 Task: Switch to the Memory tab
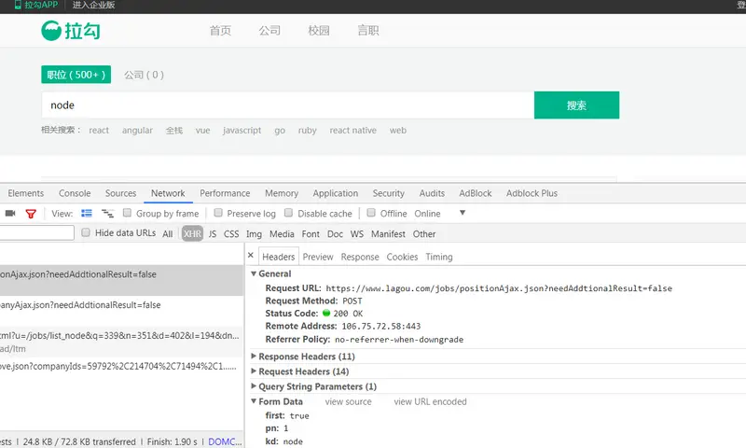click(282, 193)
